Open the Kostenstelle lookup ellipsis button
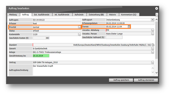This screenshot has height=95, width=170. [x=80, y=34]
